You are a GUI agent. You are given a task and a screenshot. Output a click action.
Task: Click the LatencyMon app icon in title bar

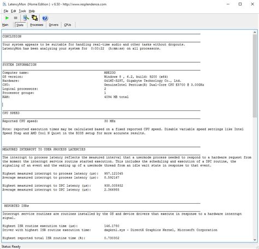point(4,4)
